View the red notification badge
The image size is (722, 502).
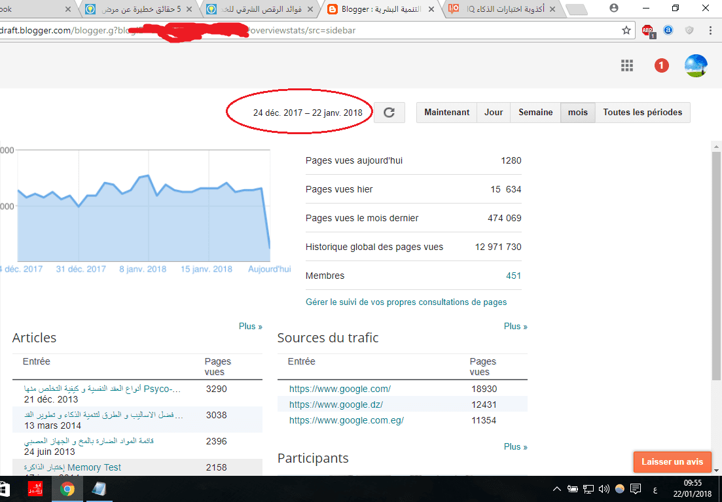coord(661,65)
